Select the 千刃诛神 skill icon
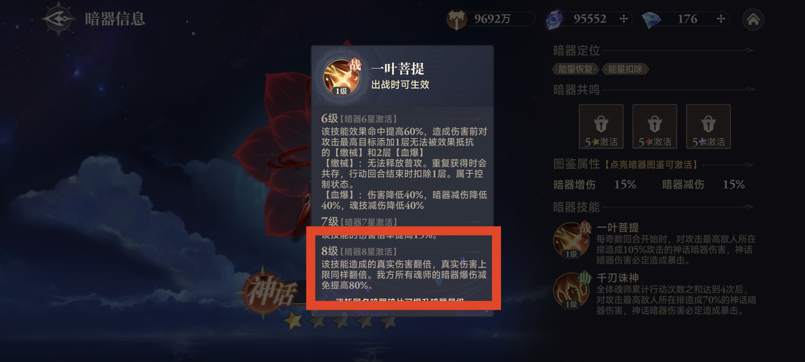Screen dimensions: 805x362 572,291
